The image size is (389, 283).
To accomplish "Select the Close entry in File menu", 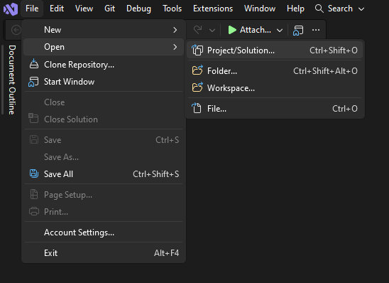I will [104, 102].
